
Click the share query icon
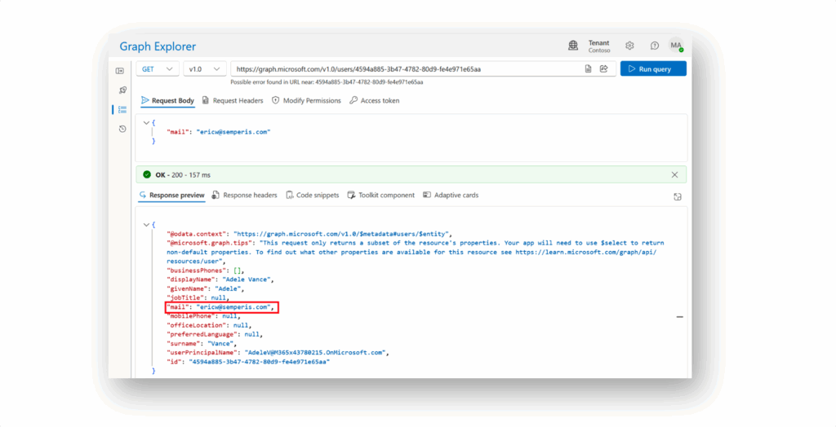point(604,68)
